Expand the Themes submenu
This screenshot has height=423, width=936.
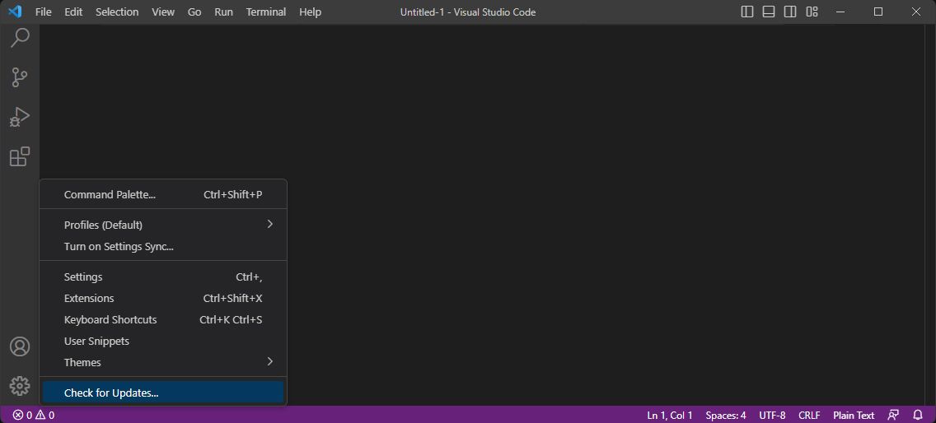coord(163,362)
